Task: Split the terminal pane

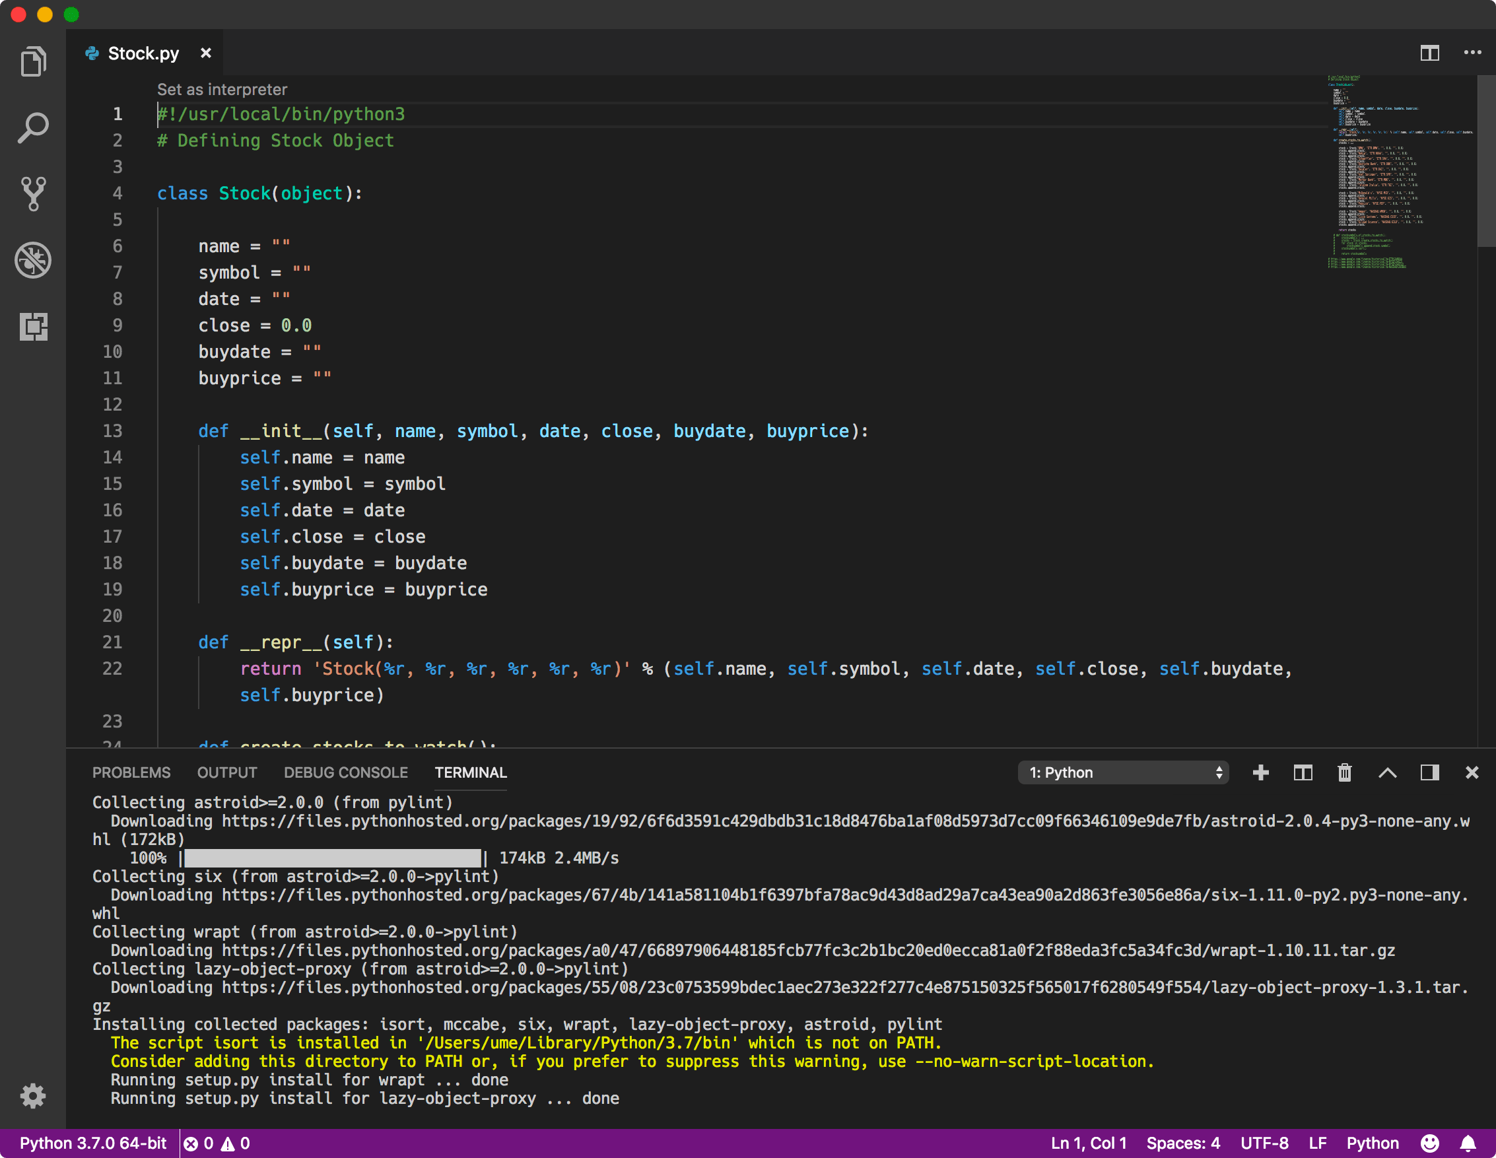Action: [x=1302, y=772]
